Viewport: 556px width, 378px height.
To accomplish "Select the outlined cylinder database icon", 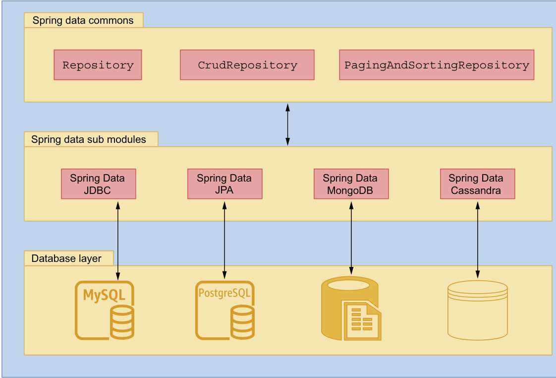I will (478, 310).
